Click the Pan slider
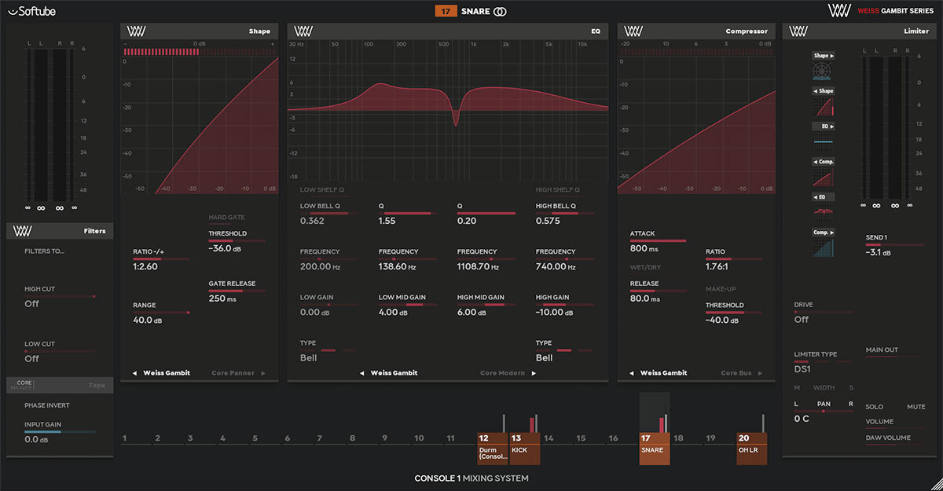The image size is (943, 491). 824,410
